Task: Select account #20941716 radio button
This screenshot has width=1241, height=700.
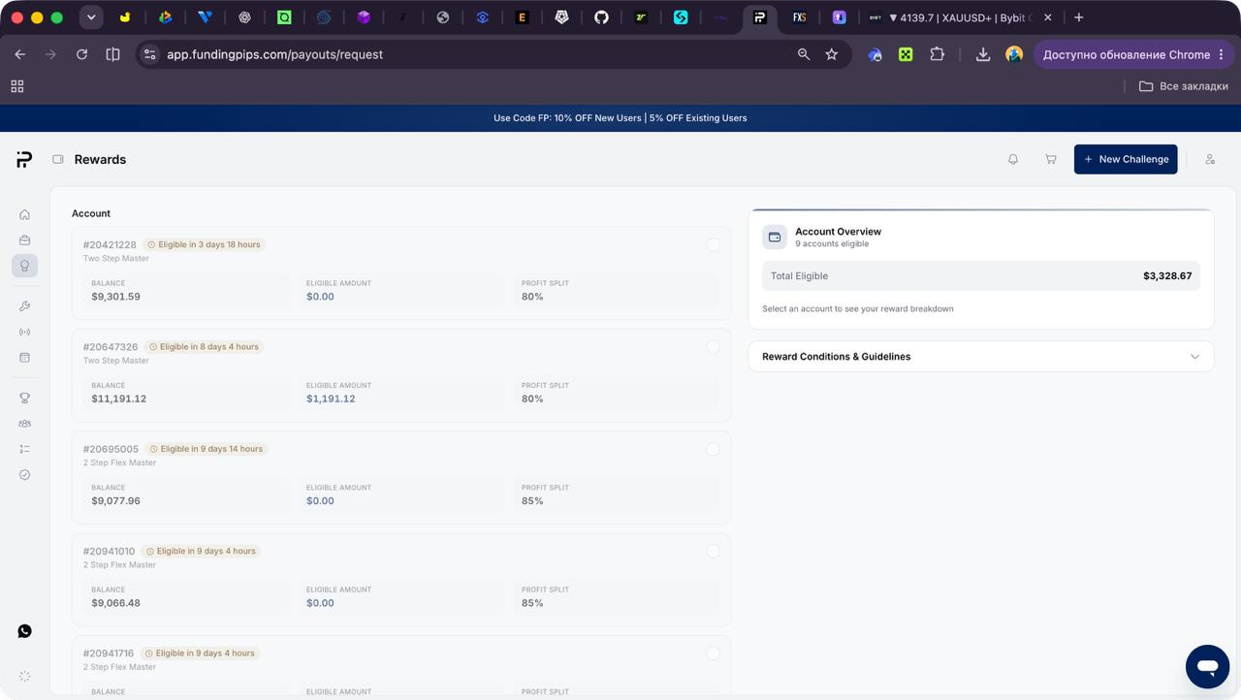Action: [713, 653]
